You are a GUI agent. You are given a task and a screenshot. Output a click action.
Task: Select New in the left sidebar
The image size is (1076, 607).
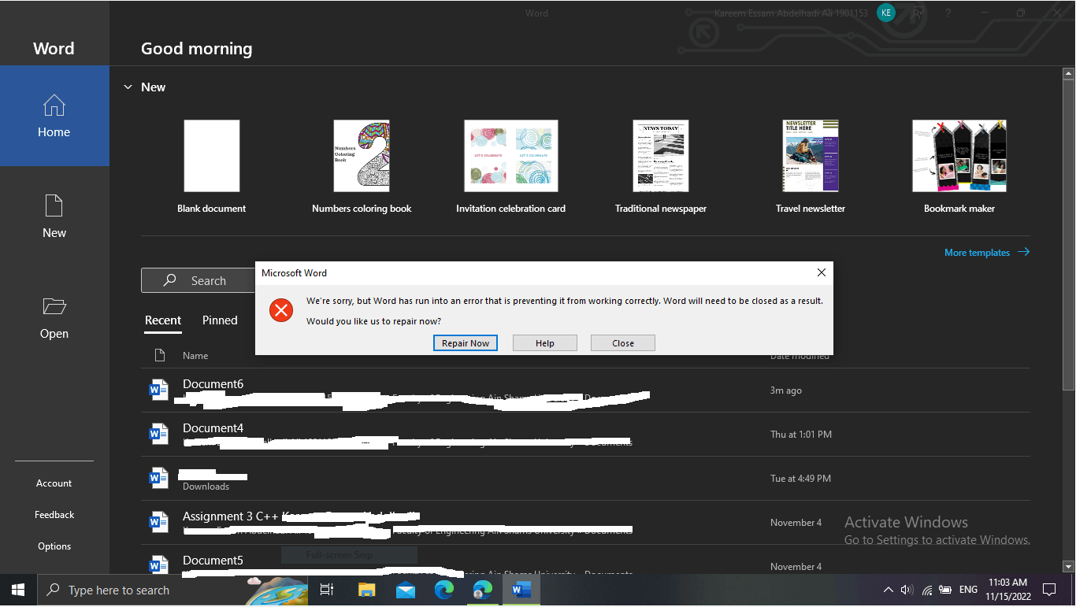(54, 217)
